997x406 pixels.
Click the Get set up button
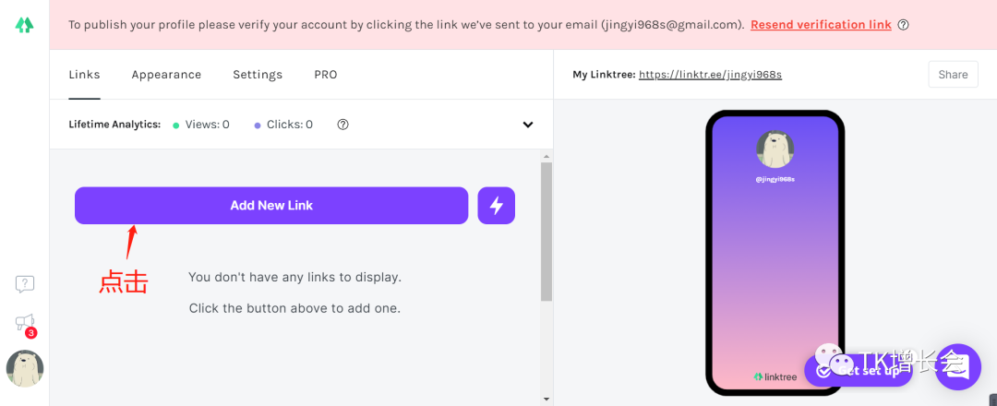[859, 370]
